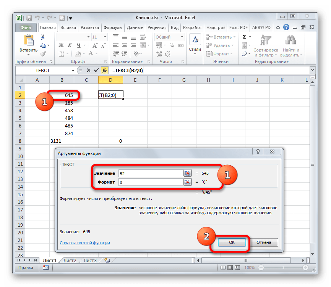The image size is (331, 287).
Task: Collapse dialog via Значение range selector button
Action: pos(187,173)
